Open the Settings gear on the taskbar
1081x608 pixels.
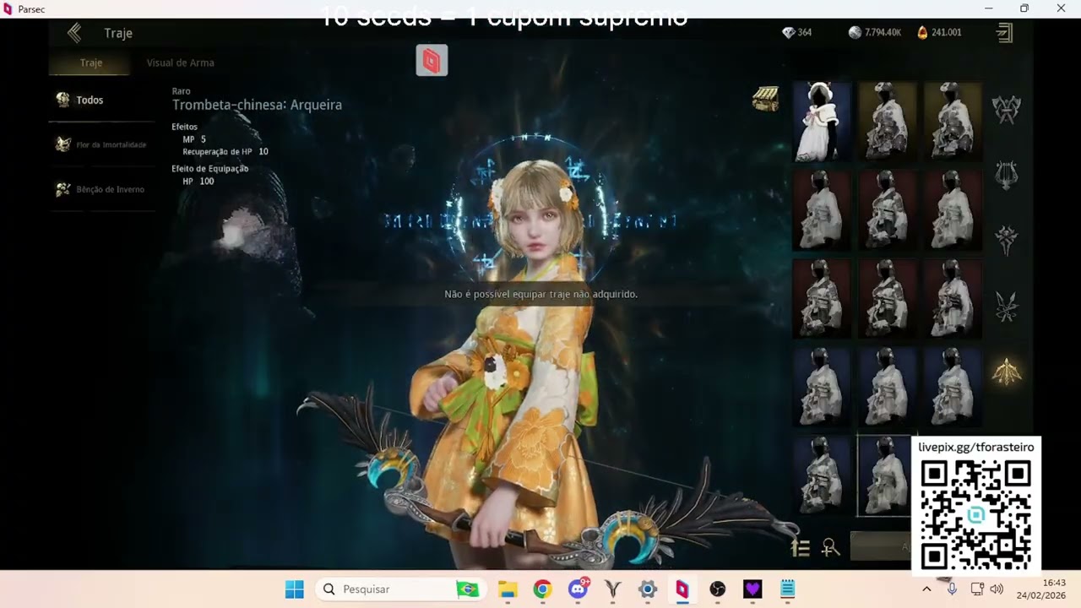click(x=648, y=589)
